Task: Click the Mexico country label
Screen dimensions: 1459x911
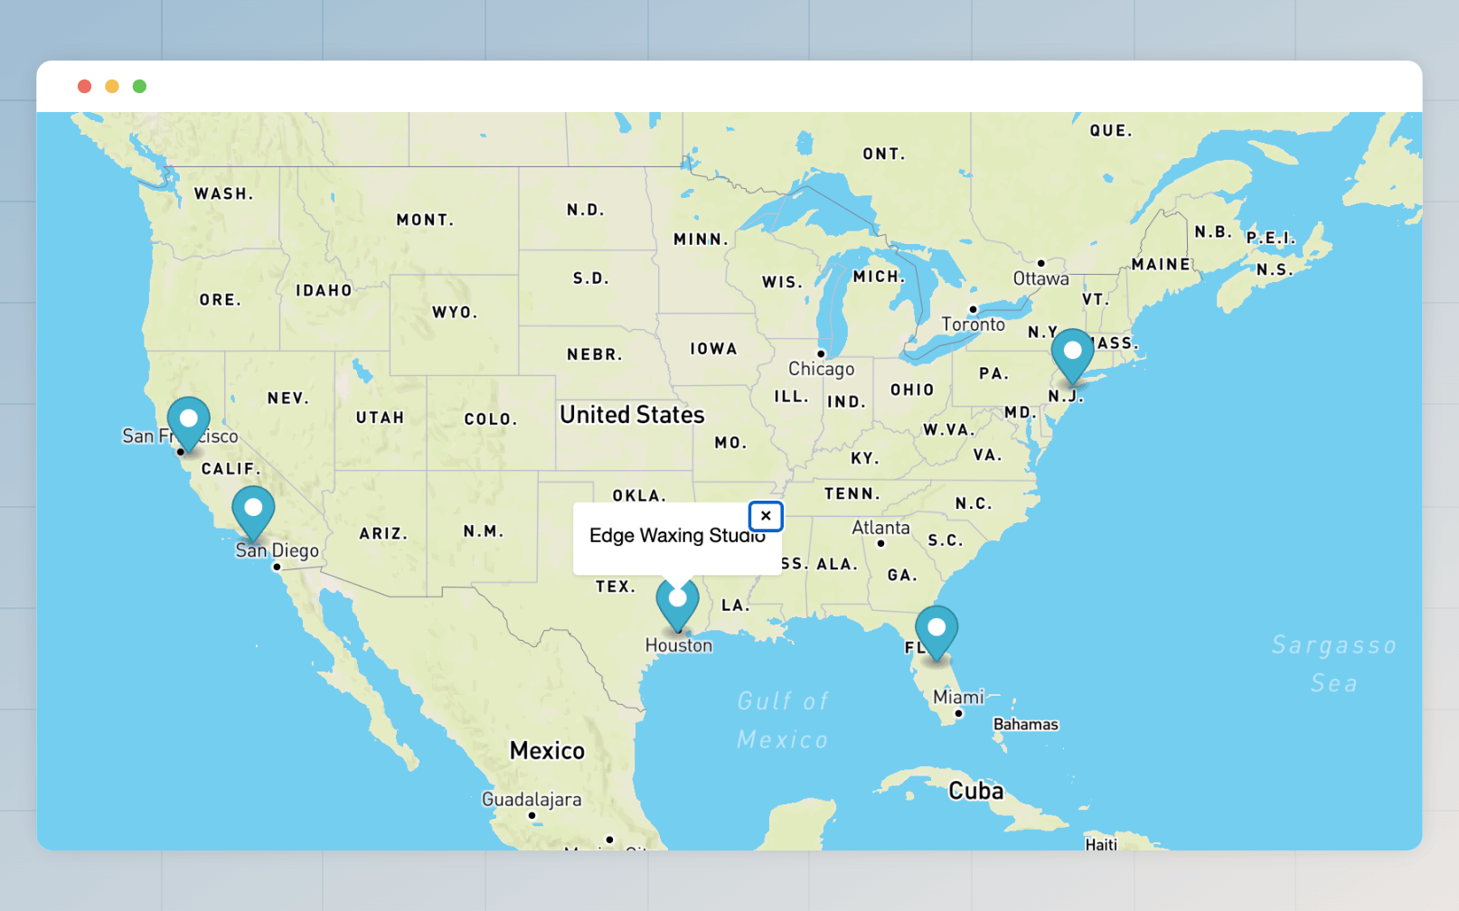Action: (x=547, y=751)
